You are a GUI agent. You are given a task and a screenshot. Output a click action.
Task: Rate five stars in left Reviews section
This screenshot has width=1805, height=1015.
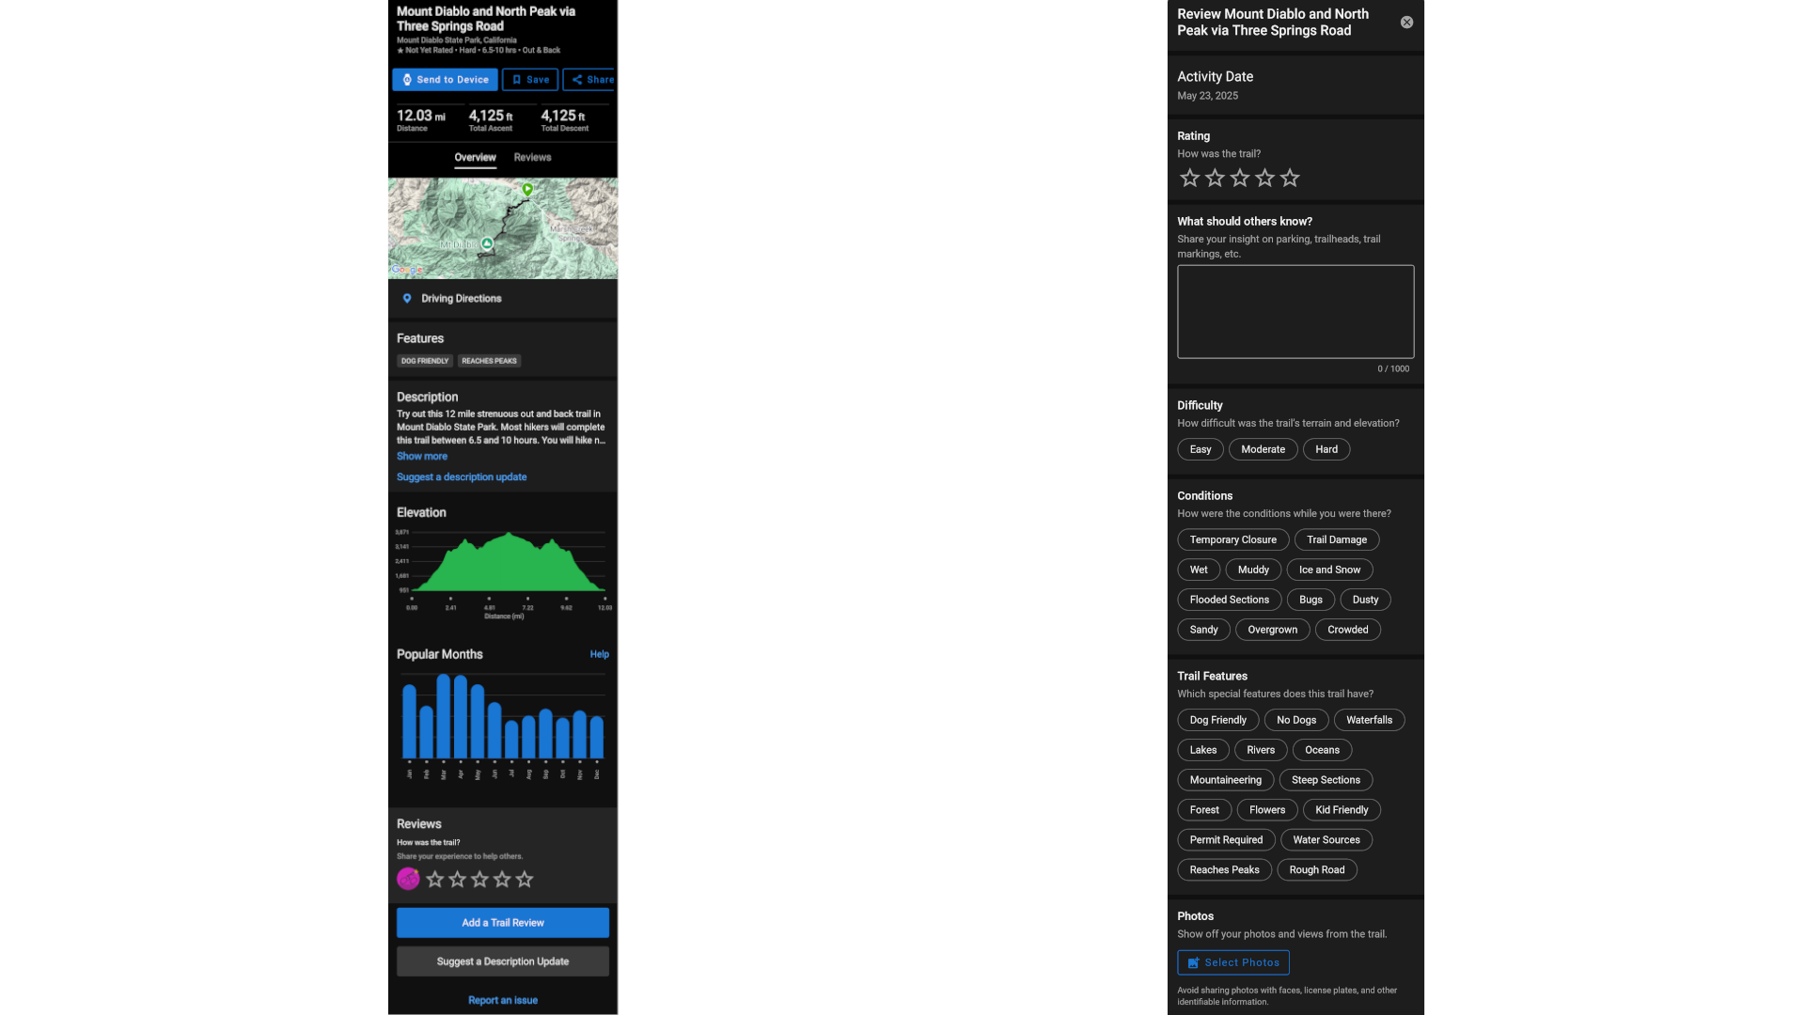[x=525, y=880]
